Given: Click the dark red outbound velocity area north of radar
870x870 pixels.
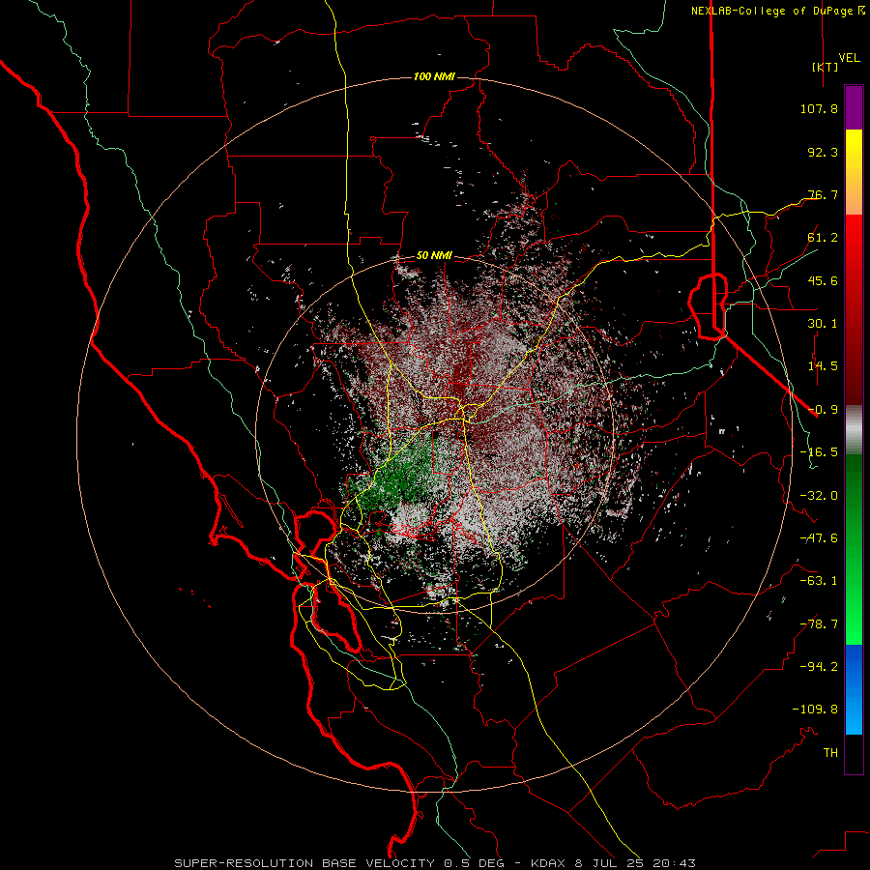Looking at the screenshot, I should coord(462,372).
